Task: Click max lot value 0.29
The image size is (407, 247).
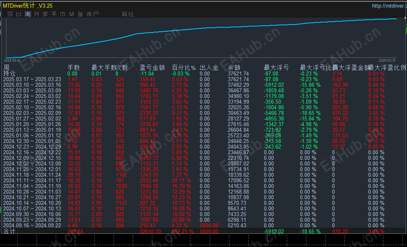Action: point(97,85)
